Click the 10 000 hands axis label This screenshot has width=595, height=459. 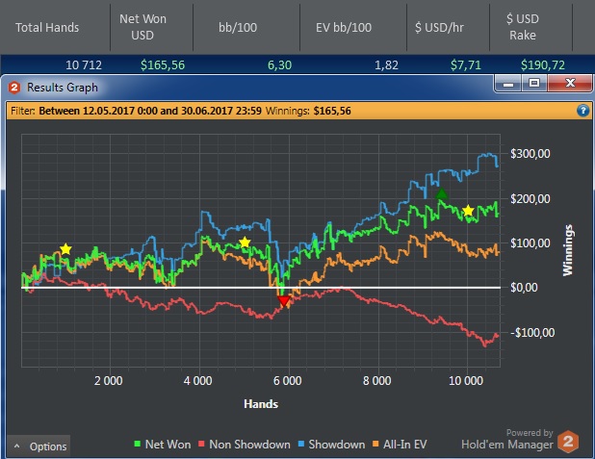466,380
